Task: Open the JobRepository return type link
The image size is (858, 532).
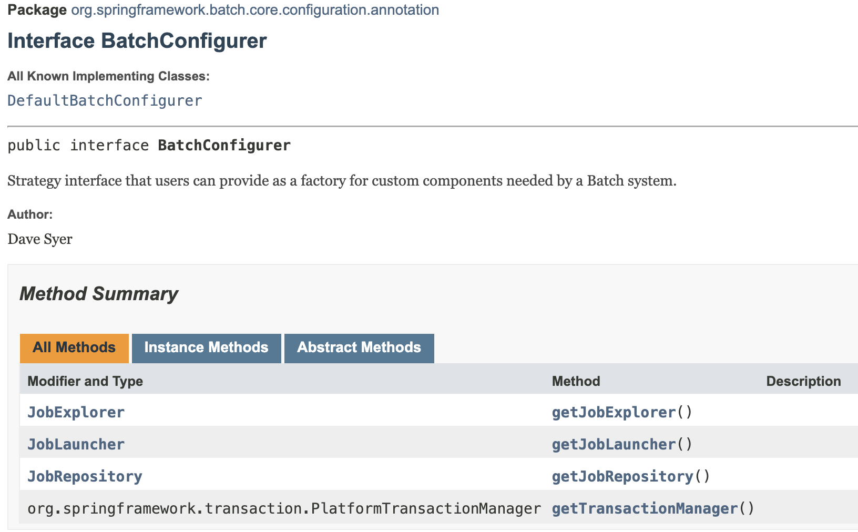Action: (85, 476)
